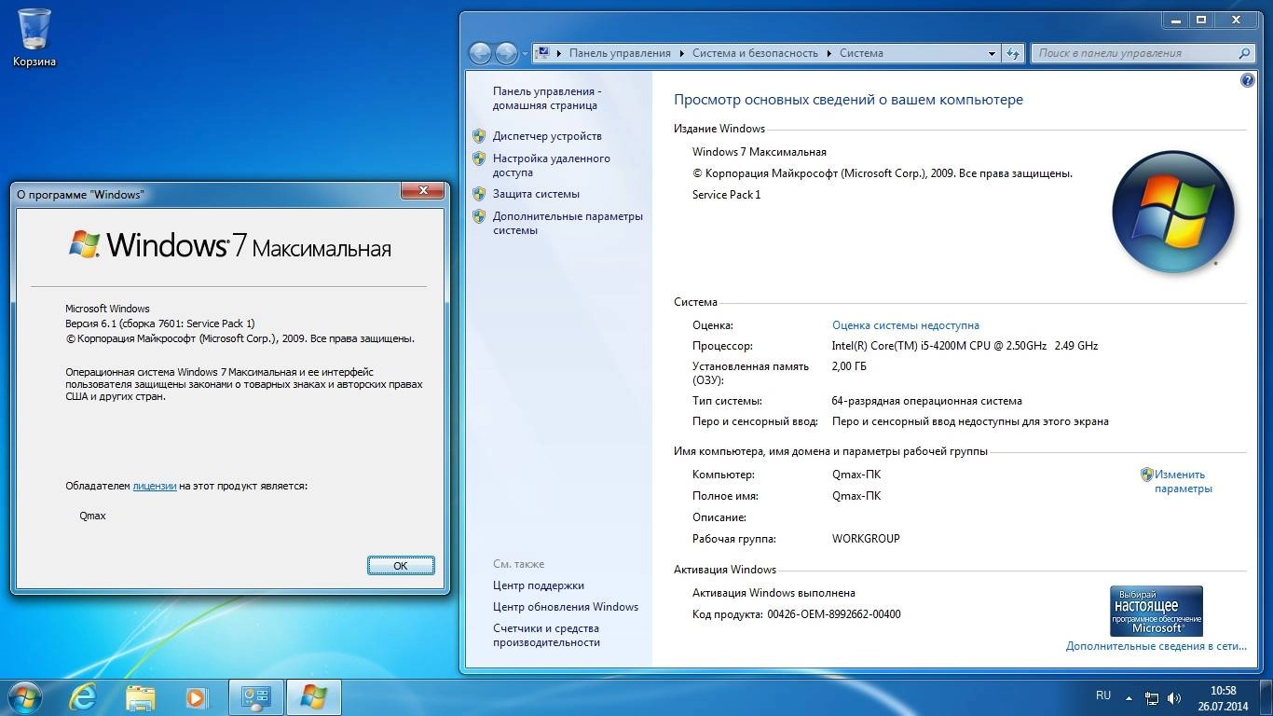Image resolution: width=1273 pixels, height=716 pixels.
Task: Open "Центр обновления Windows" link
Action: tap(566, 607)
